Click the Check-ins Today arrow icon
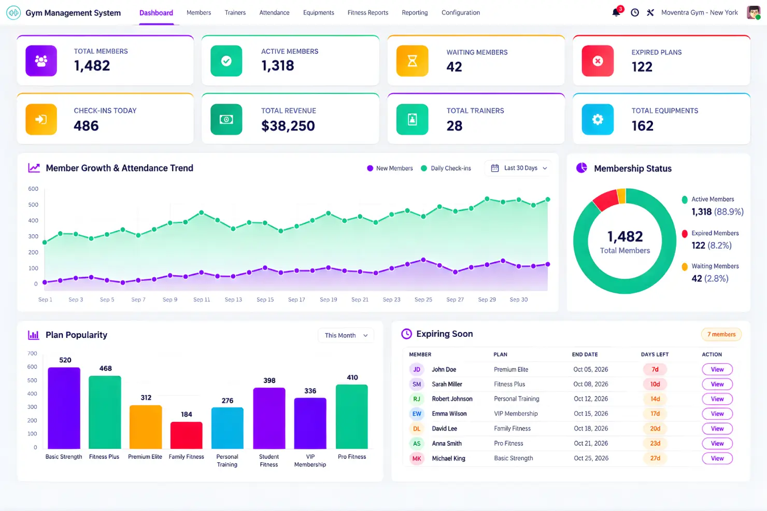This screenshot has width=767, height=511. click(x=41, y=119)
